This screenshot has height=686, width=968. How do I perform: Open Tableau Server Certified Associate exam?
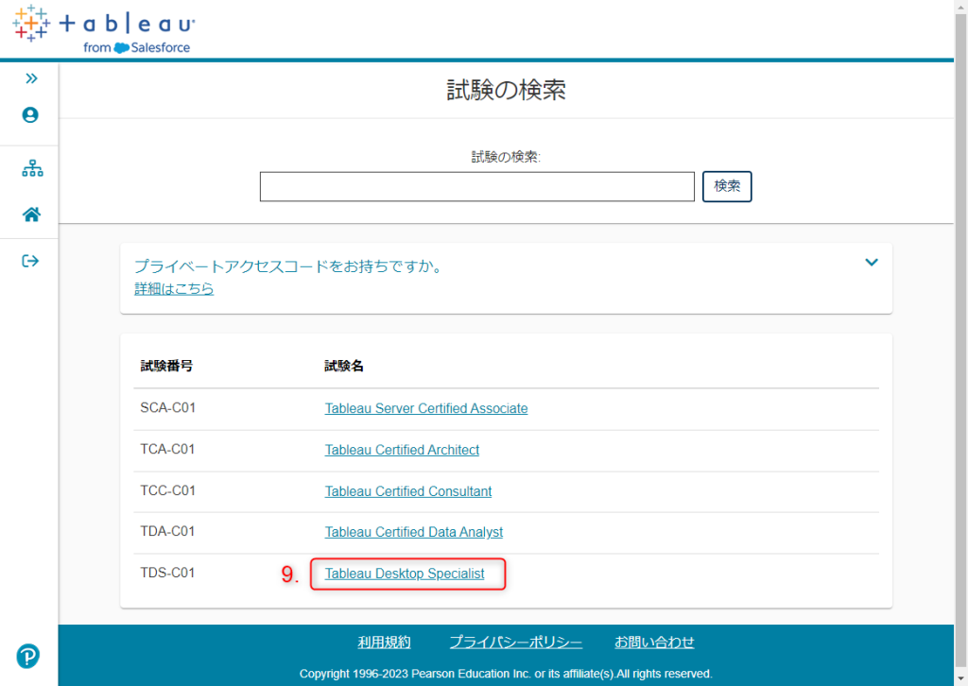(426, 408)
